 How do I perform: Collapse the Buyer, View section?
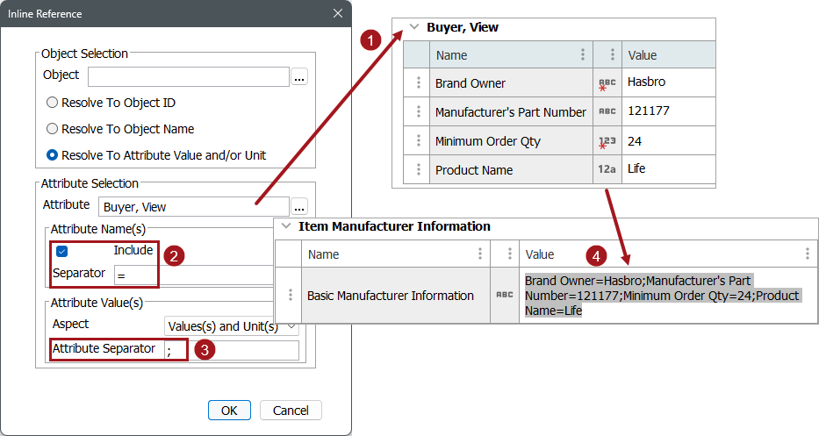[x=414, y=27]
